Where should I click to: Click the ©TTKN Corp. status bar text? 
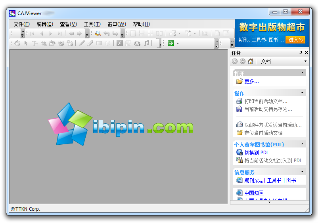[25, 209]
